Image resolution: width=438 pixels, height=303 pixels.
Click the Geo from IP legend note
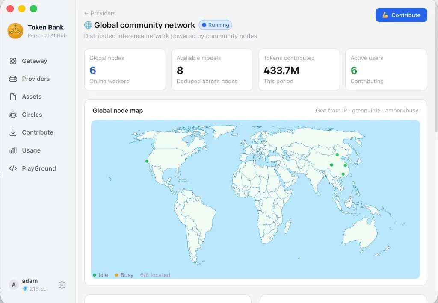pyautogui.click(x=367, y=111)
